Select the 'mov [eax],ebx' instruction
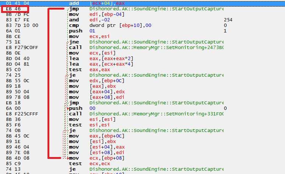 92,86
